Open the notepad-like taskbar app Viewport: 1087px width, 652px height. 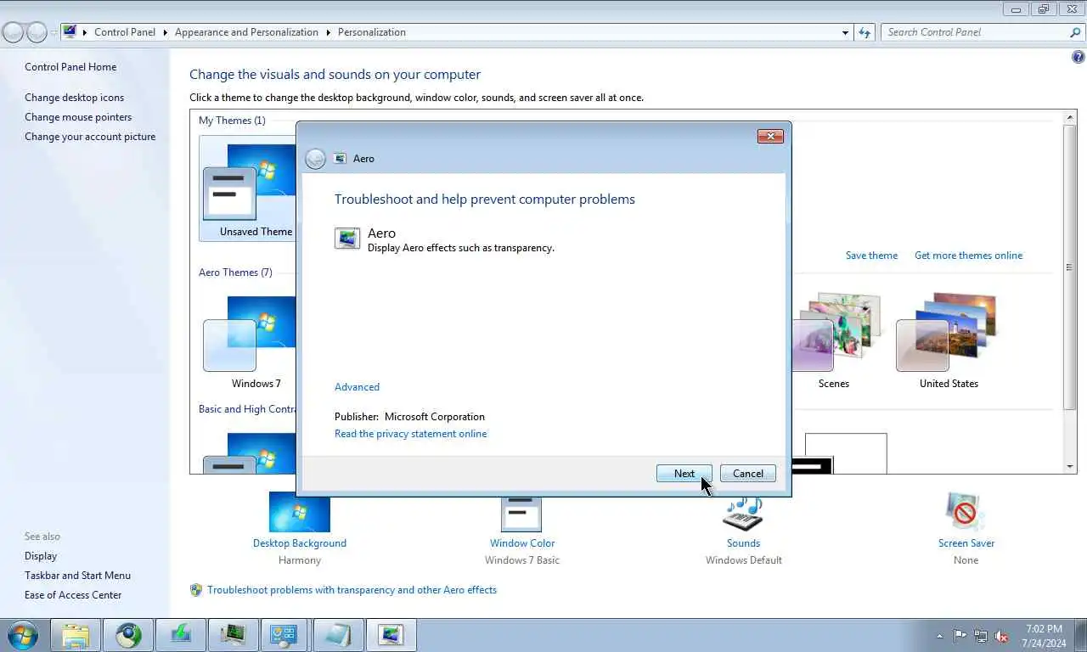click(x=338, y=635)
